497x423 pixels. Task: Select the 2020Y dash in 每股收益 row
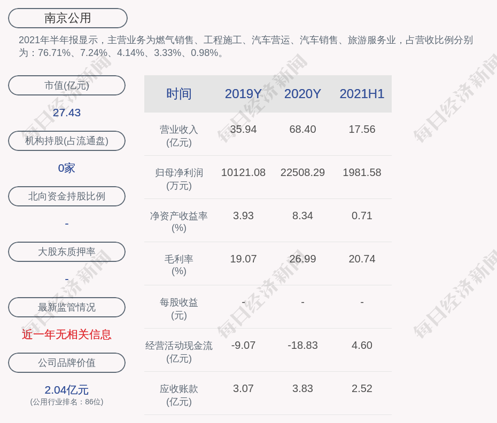(x=302, y=302)
